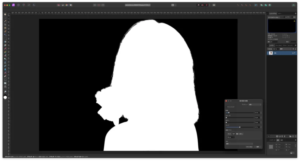Switch to the カラー tab
300x161 pixels.
pos(279,13)
